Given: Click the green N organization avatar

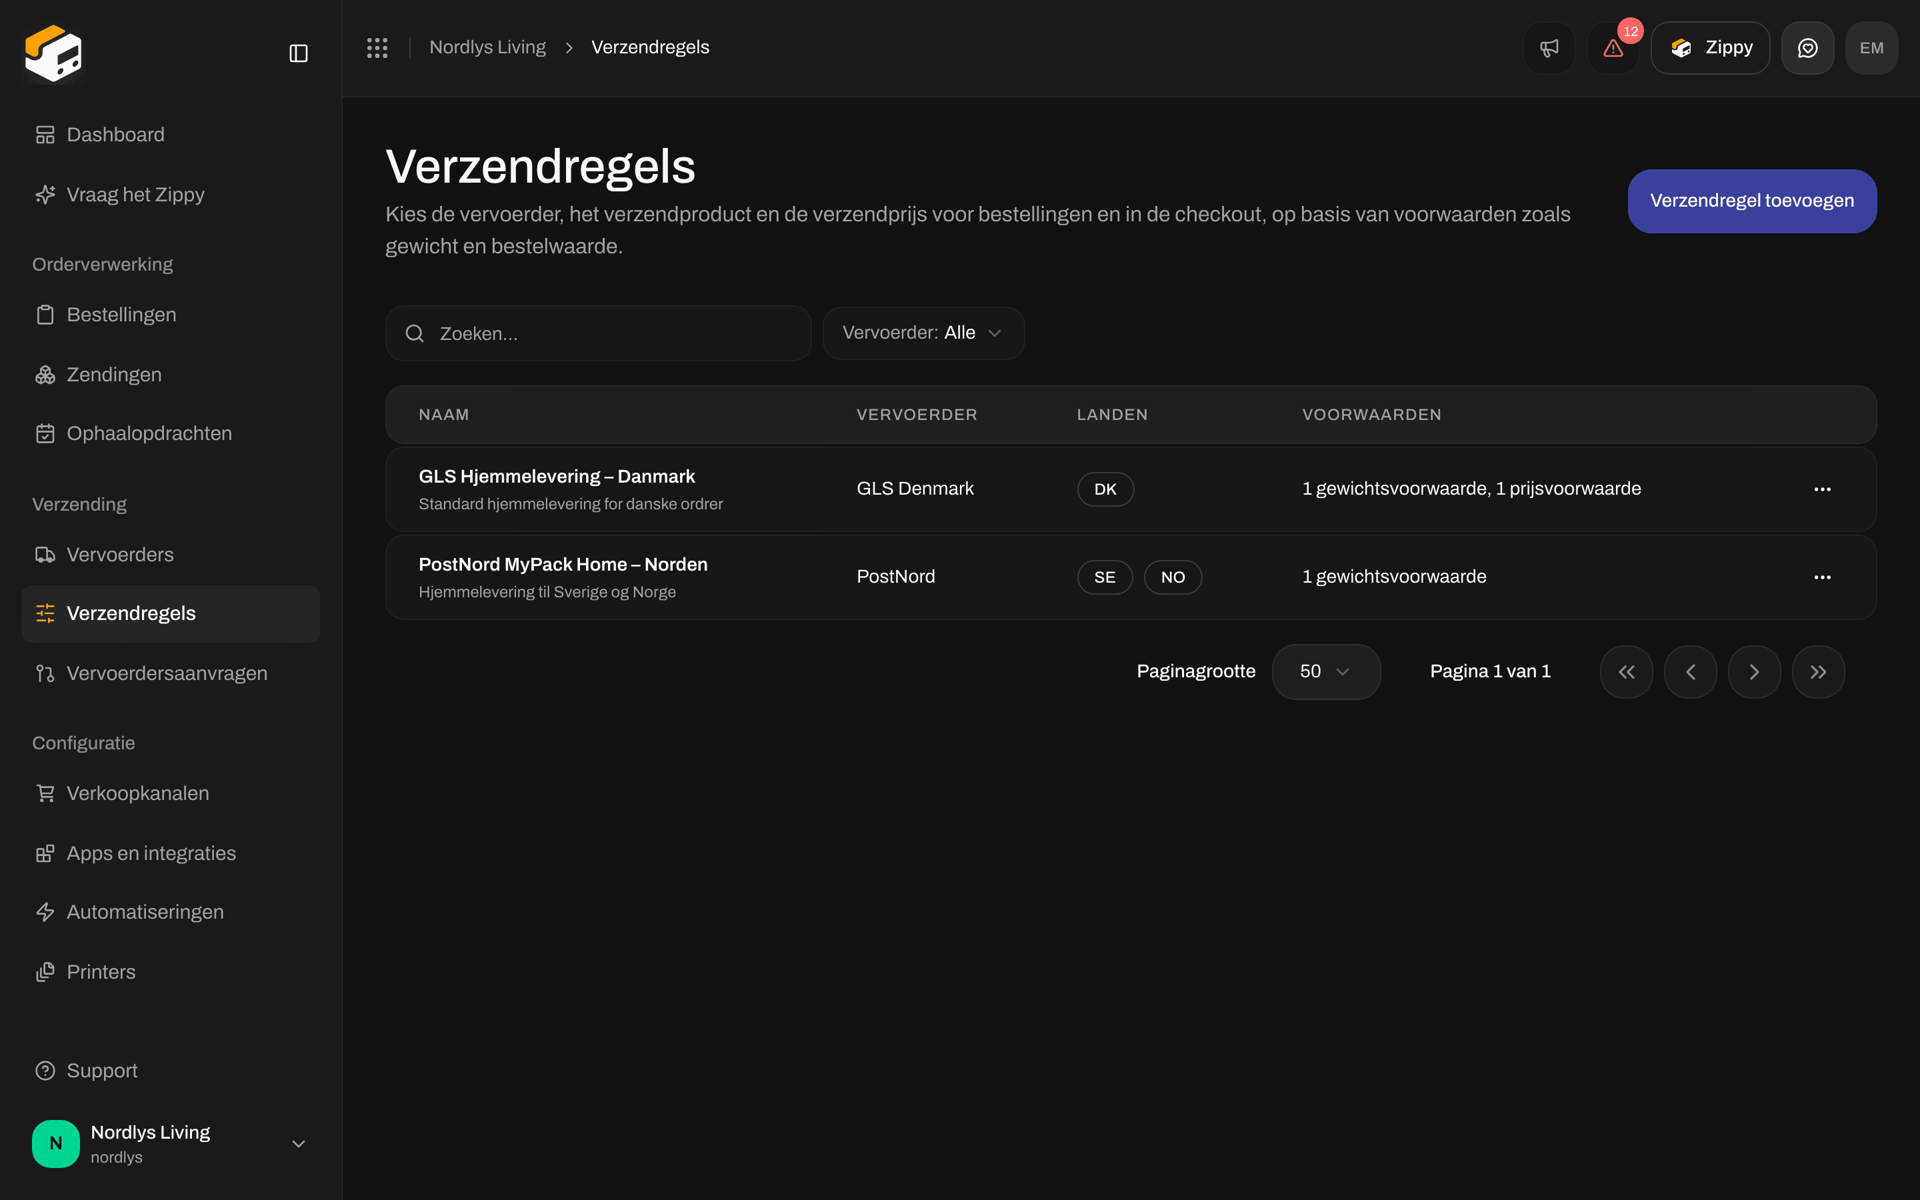Looking at the screenshot, I should point(55,1143).
